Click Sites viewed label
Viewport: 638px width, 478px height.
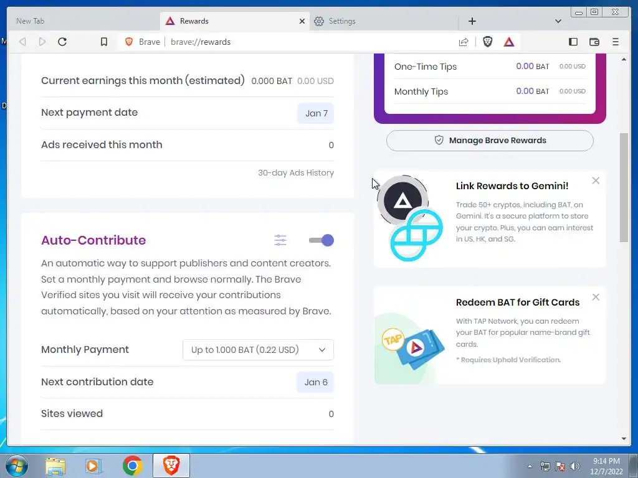pos(72,414)
